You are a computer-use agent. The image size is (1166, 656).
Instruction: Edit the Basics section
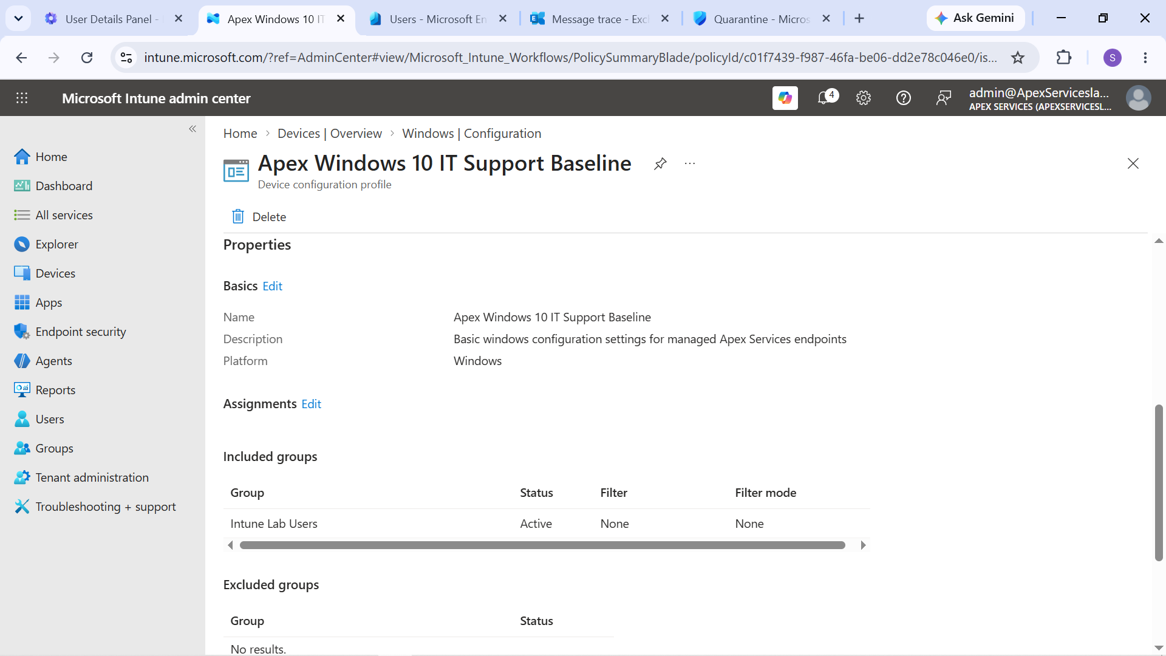[x=272, y=286]
